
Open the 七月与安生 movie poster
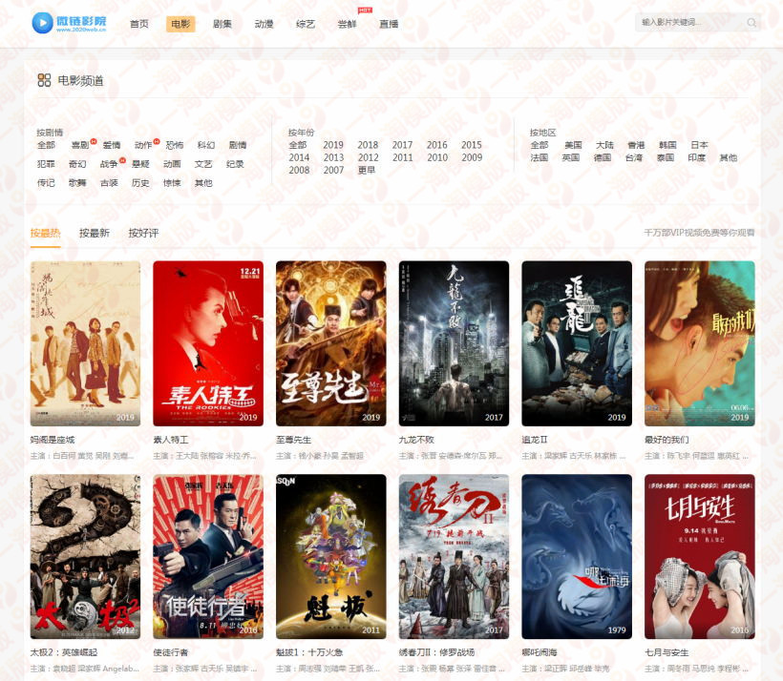pos(700,556)
